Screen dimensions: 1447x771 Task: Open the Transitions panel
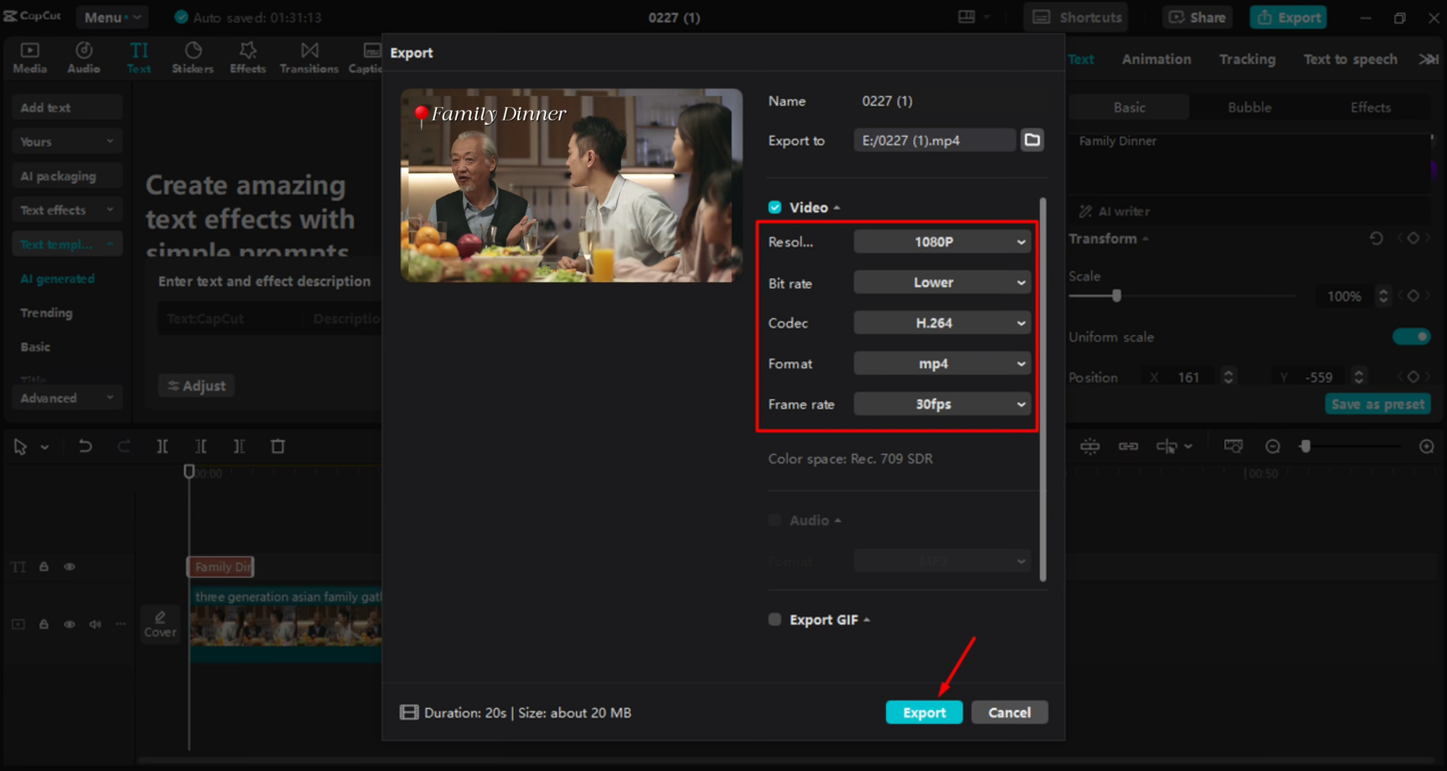[x=309, y=57]
